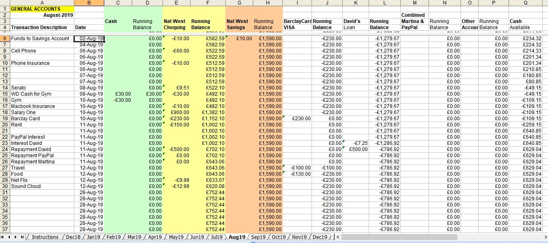Image resolution: width=548 pixels, height=243 pixels.
Task: Open the Dec18 sheet tab
Action: click(74, 237)
